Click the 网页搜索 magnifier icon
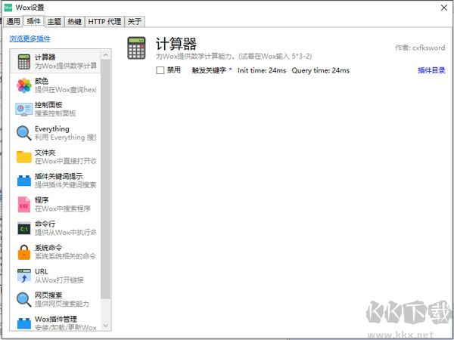Viewport: 454px width, 340px height. (x=24, y=299)
